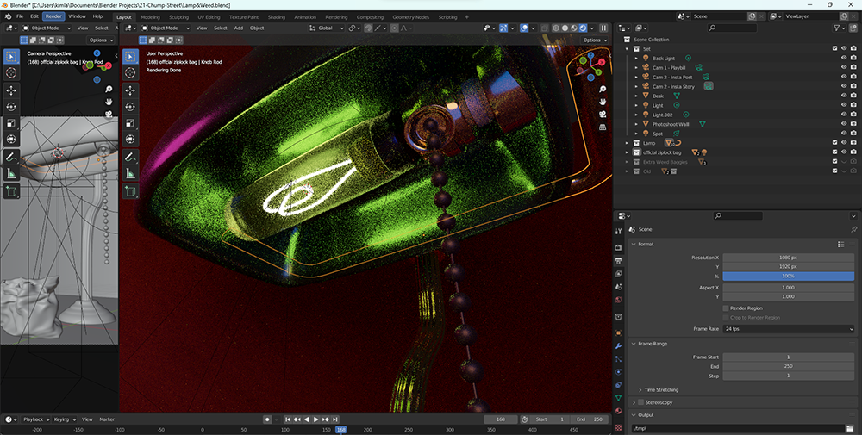Switch to the Modeling workspace tab
The height and width of the screenshot is (435, 862).
pos(150,17)
